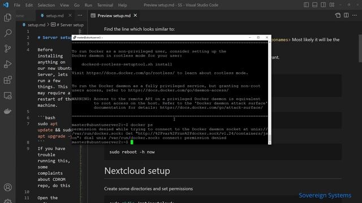
Task: Minimize the terminal window
Action: [250, 37]
